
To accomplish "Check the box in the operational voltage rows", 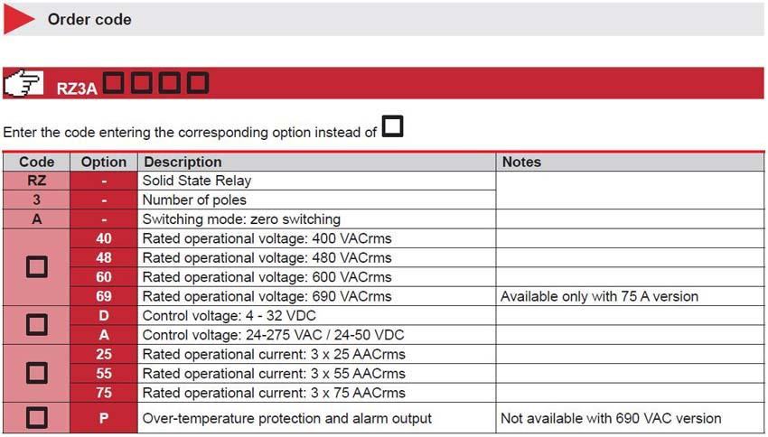I will click(37, 267).
